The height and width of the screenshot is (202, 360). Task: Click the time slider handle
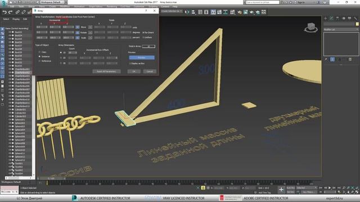tap(51, 178)
